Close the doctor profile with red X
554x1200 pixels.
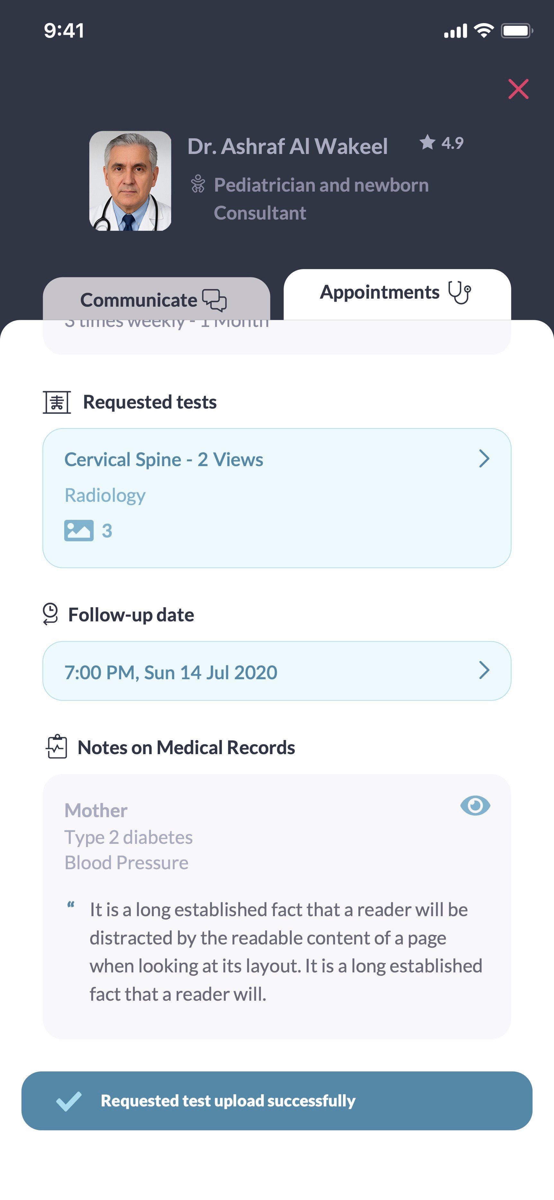pos(518,89)
